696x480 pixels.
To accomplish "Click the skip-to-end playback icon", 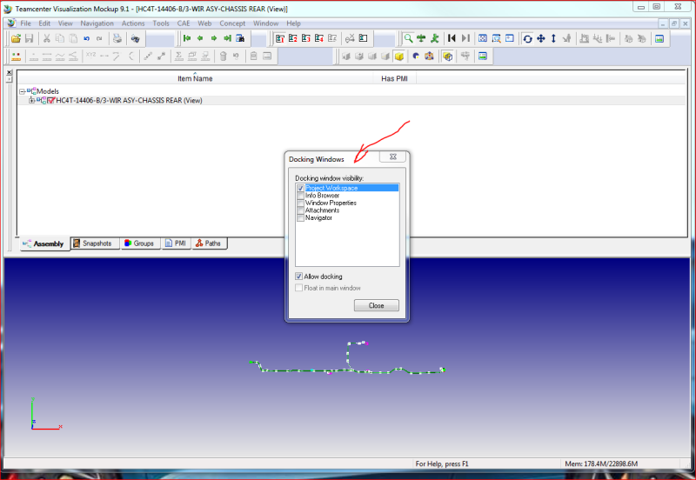I will pyautogui.click(x=465, y=38).
